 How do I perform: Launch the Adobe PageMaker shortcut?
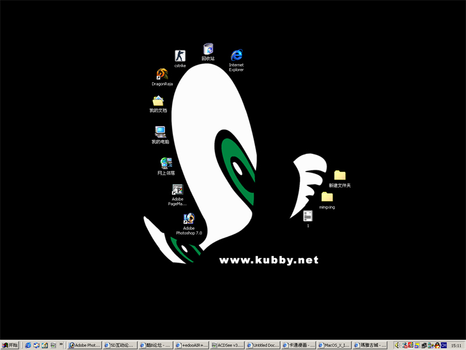pyautogui.click(x=178, y=190)
